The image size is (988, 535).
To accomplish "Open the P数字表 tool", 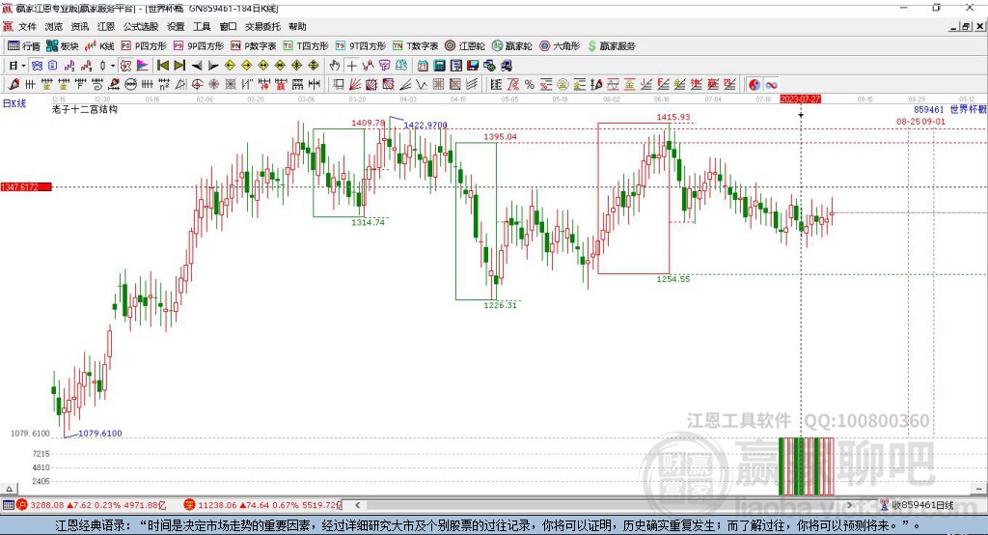I will click(254, 46).
